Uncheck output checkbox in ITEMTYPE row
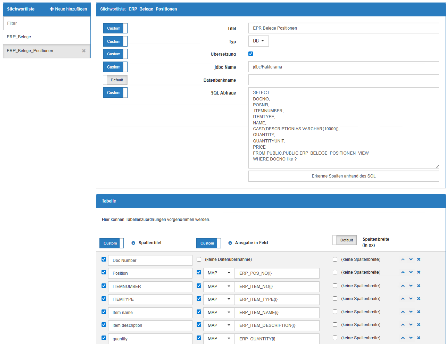 click(199, 298)
